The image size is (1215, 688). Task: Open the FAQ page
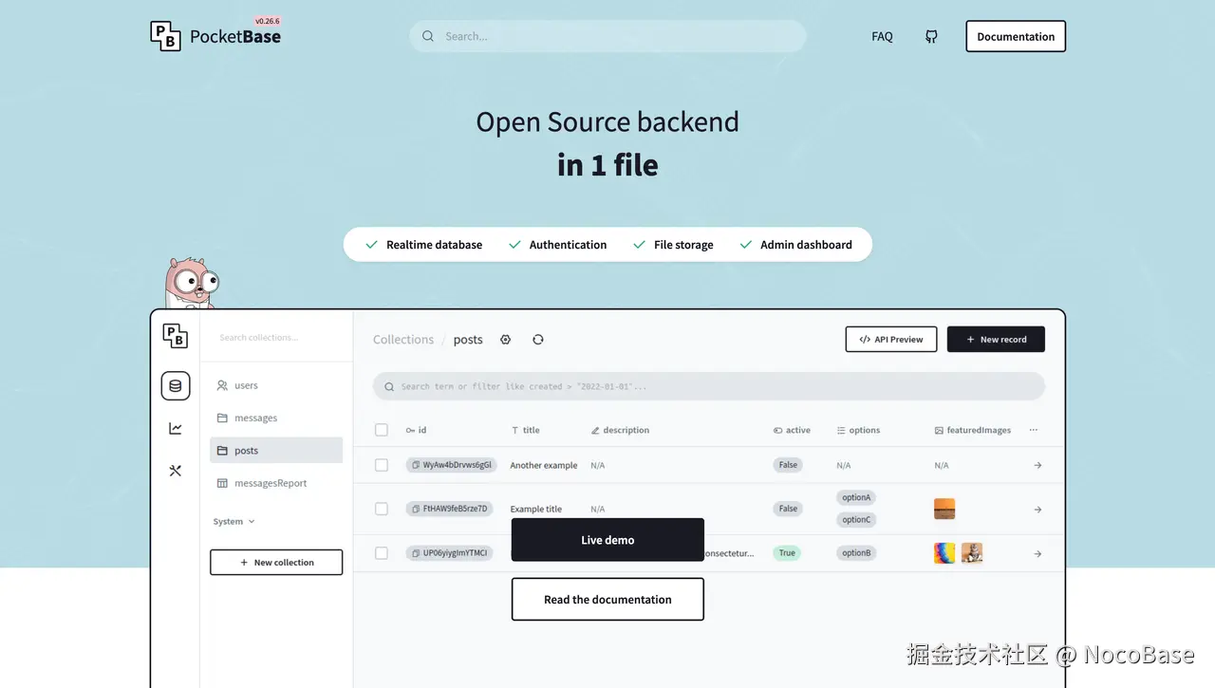click(882, 36)
